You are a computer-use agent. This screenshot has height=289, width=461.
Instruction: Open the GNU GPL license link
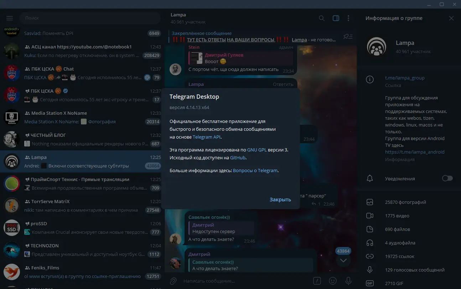point(257,150)
